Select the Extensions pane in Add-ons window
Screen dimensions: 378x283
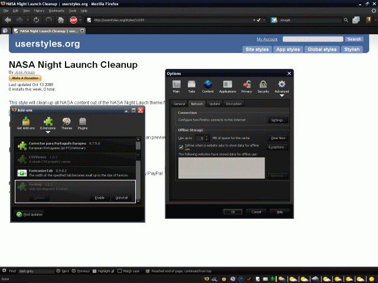coord(48,123)
